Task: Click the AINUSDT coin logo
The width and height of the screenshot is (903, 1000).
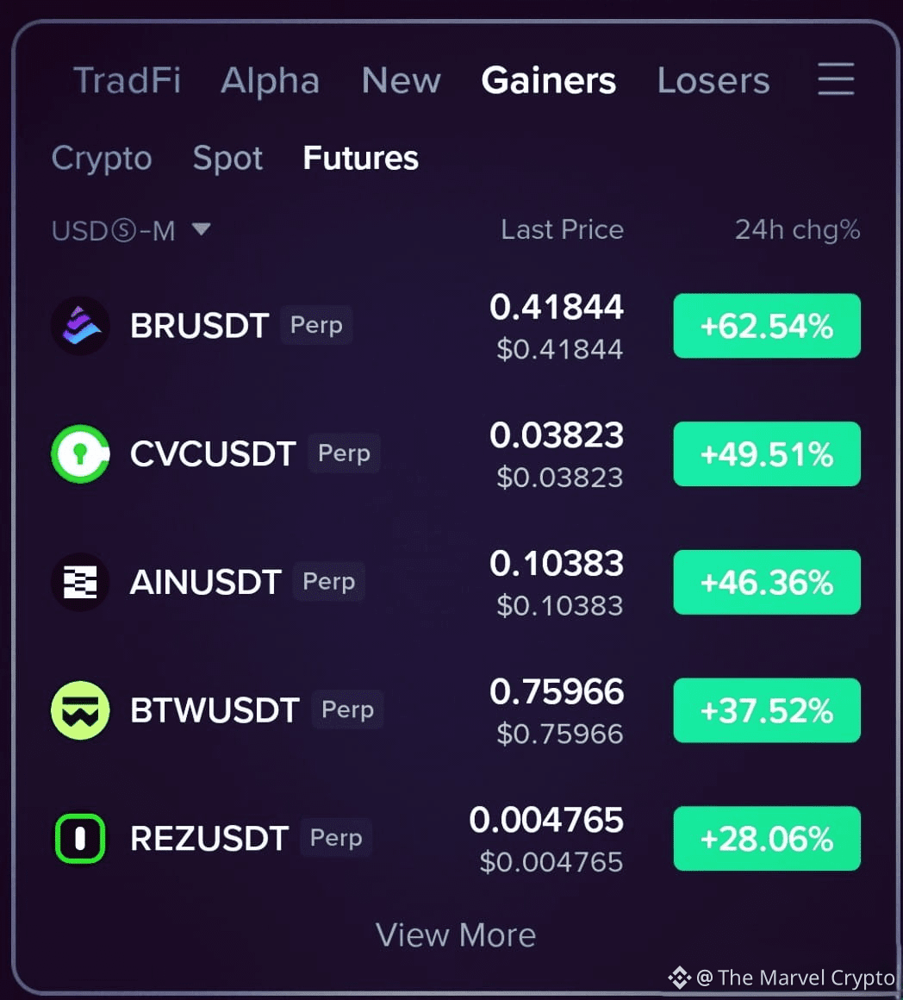Action: 80,582
